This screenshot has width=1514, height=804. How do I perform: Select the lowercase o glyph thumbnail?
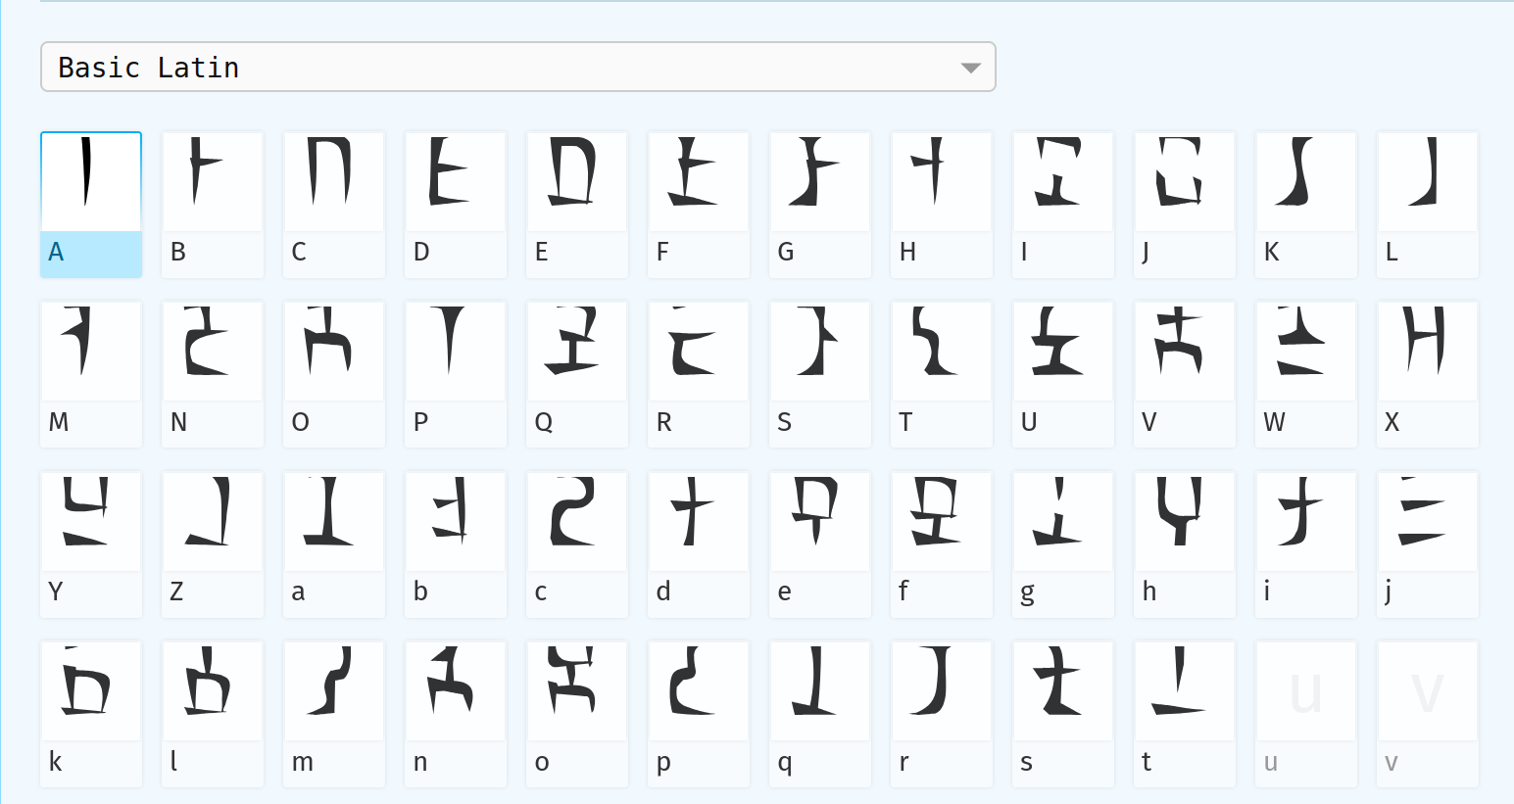[x=577, y=690]
